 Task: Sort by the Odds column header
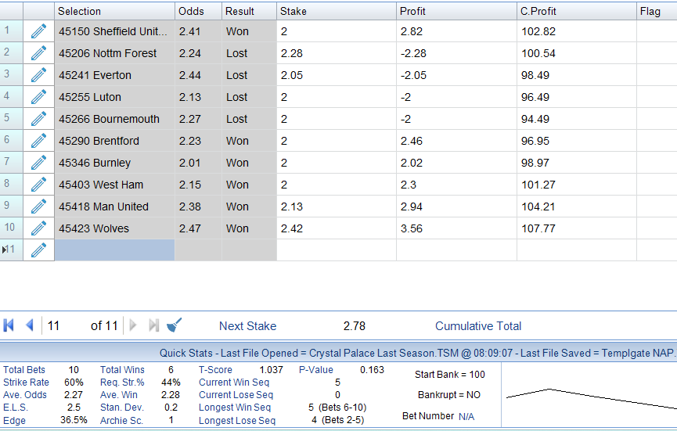[x=197, y=11]
